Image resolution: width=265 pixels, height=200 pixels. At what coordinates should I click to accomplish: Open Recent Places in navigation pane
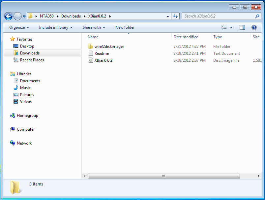point(32,60)
